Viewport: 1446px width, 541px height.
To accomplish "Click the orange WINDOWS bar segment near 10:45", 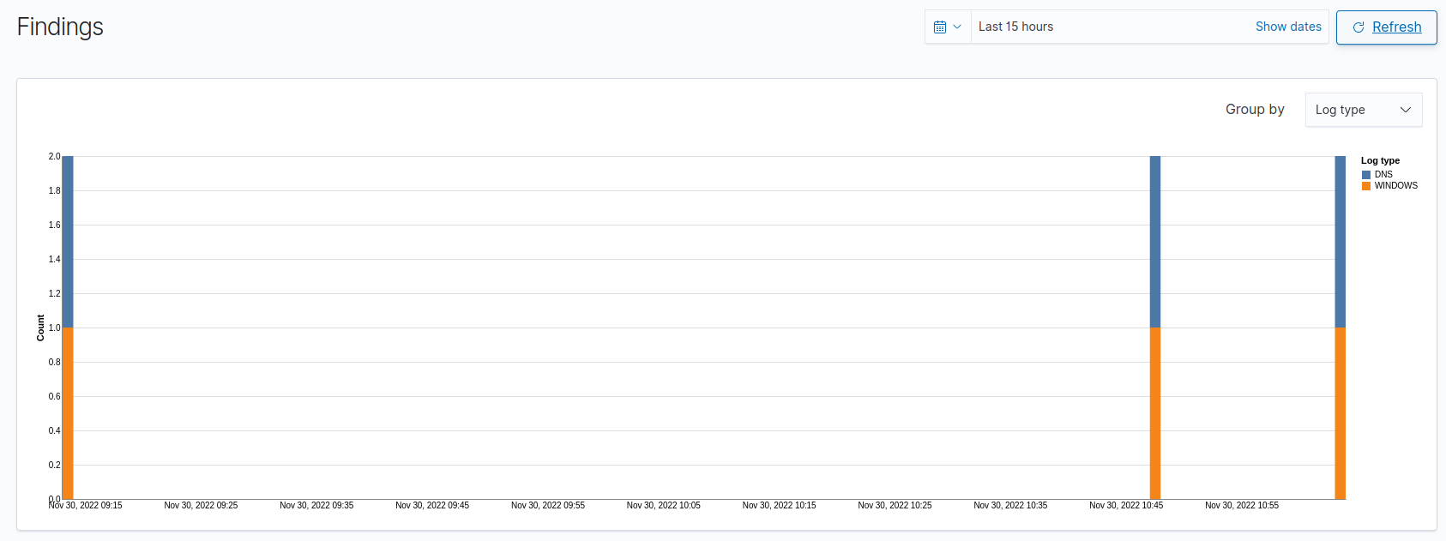I will click(x=1155, y=413).
